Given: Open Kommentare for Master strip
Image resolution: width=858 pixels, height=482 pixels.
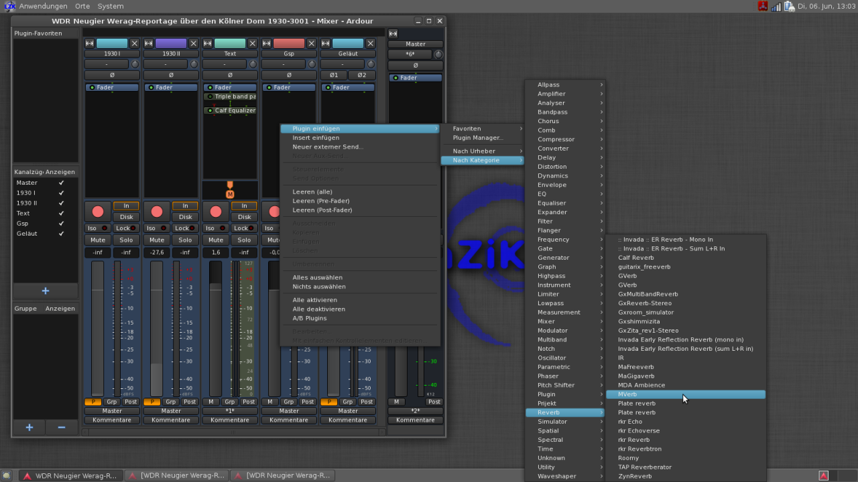Looking at the screenshot, I should pyautogui.click(x=416, y=420).
